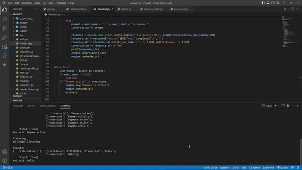The height and width of the screenshot is (170, 302).
Task: Toggle bottom panel visibility
Action: [x=268, y=3]
